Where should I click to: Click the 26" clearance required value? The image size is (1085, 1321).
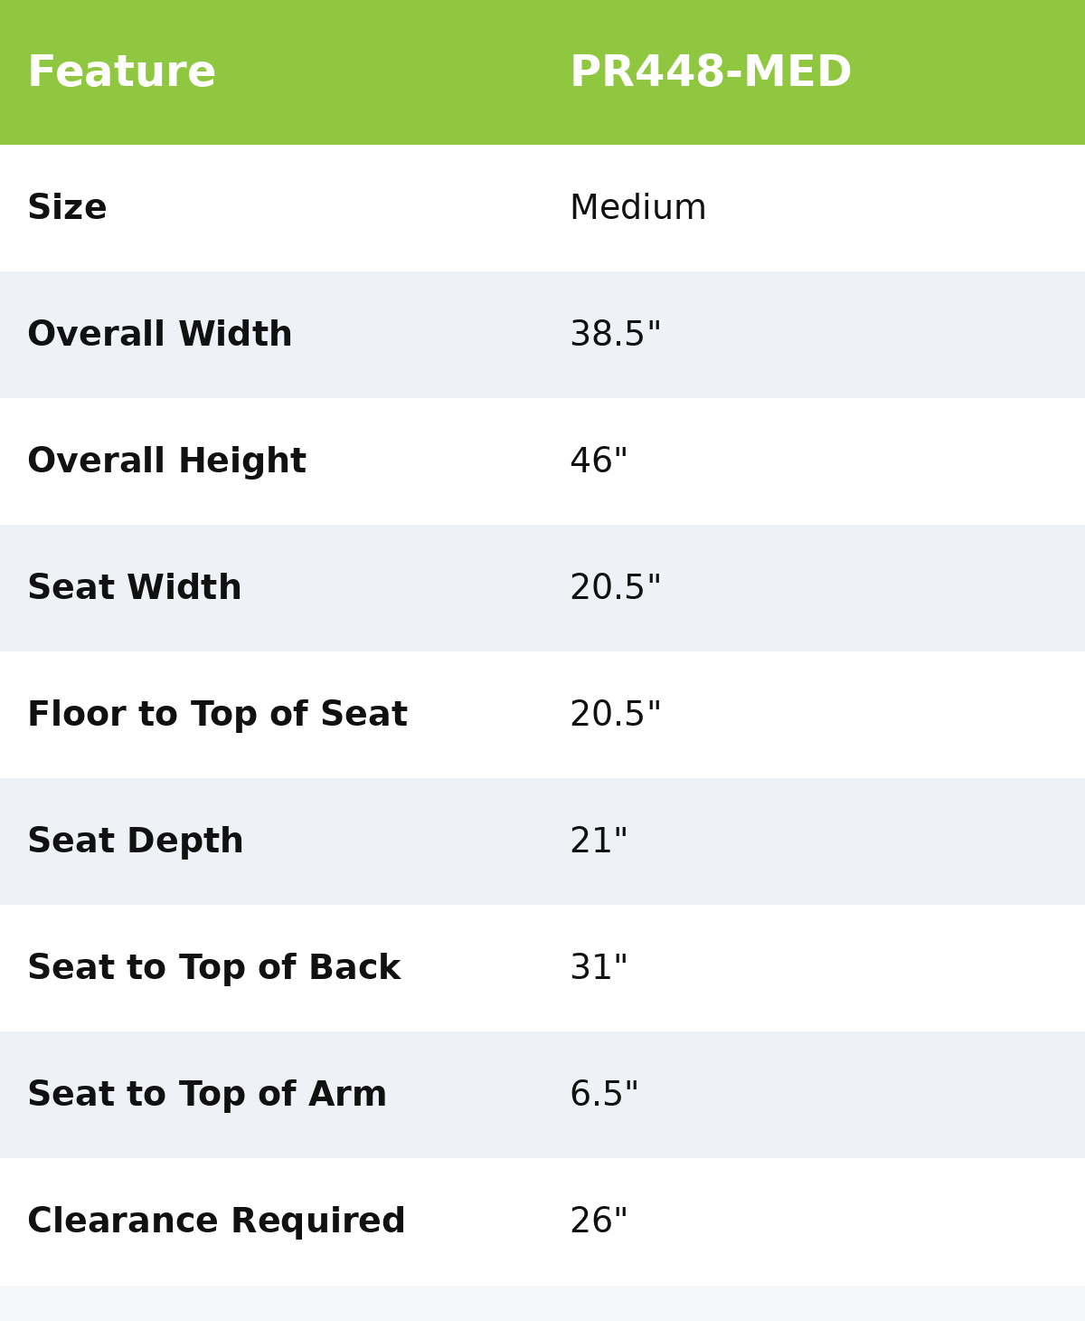(599, 1221)
